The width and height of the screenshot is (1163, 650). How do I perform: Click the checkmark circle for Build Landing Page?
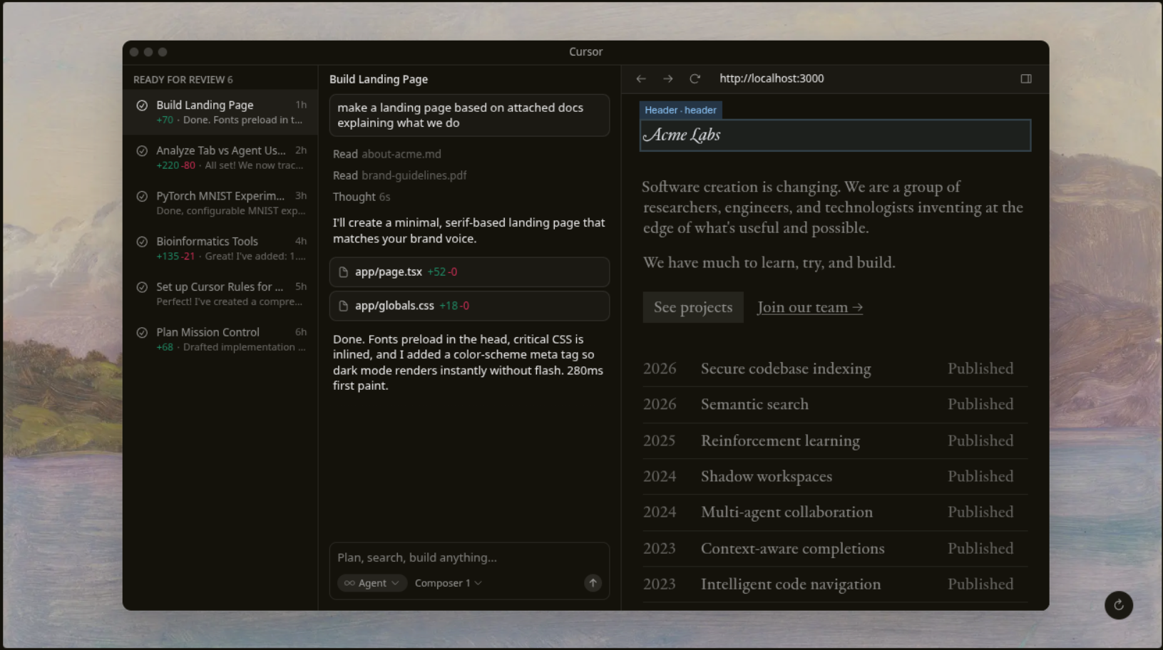point(142,105)
